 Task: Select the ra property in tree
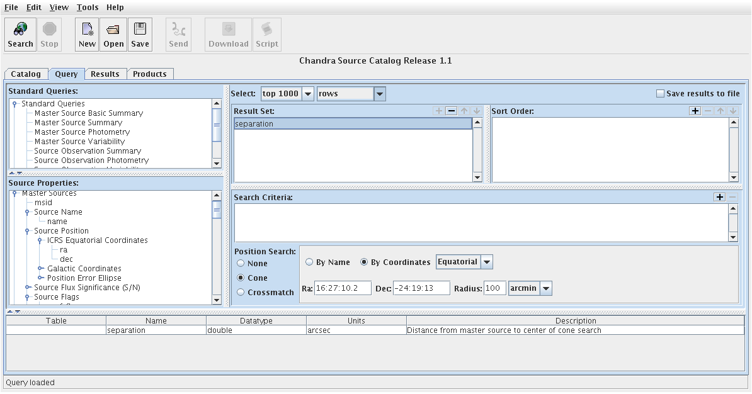click(64, 250)
